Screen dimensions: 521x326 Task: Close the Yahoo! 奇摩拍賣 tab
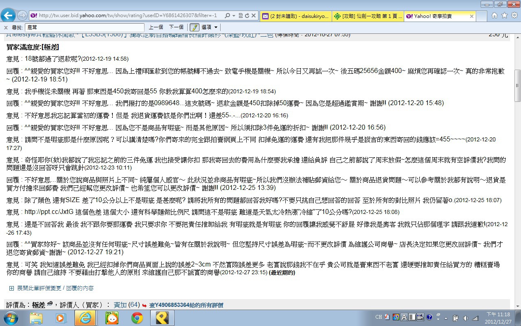pyautogui.click(x=472, y=16)
